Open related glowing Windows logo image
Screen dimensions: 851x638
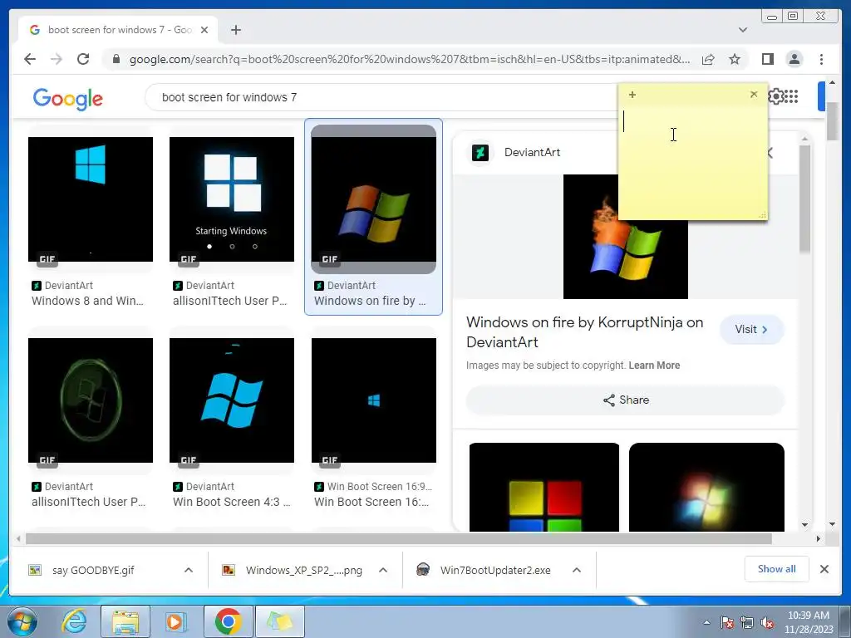coord(706,487)
